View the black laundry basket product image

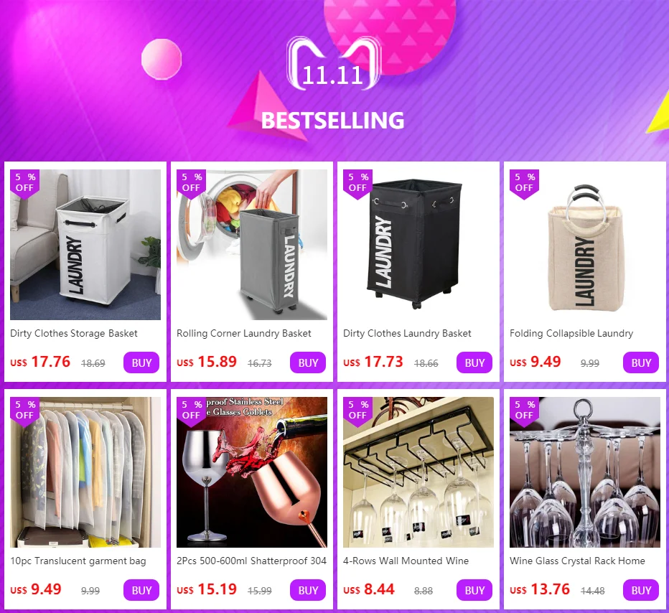[x=418, y=245]
